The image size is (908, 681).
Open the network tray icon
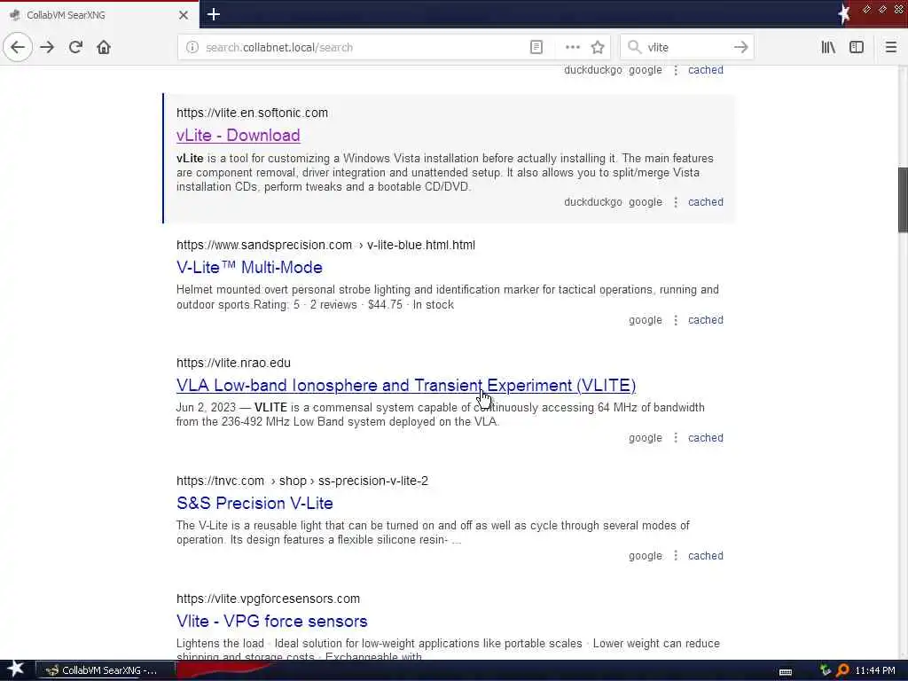(x=826, y=670)
